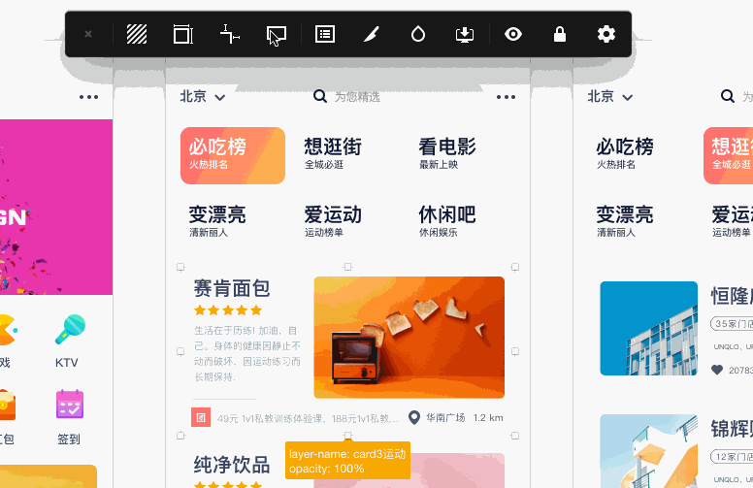Expand the 北京 city dropdown in center artboard
The image size is (753, 488).
[202, 97]
